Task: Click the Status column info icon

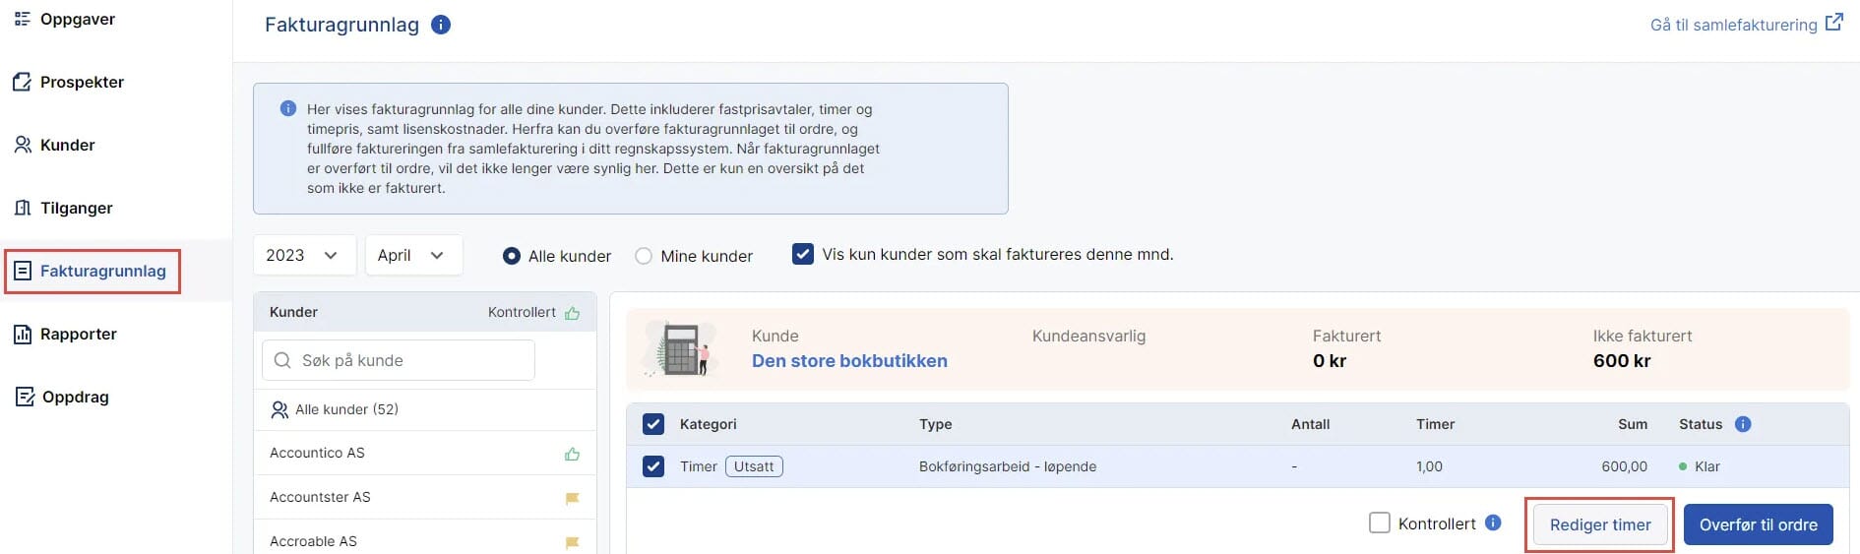Action: tap(1743, 424)
